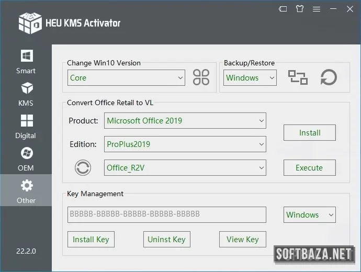Expand the Product Microsoft Office 2019 dropdown
361x272 pixels.
pyautogui.click(x=185, y=121)
